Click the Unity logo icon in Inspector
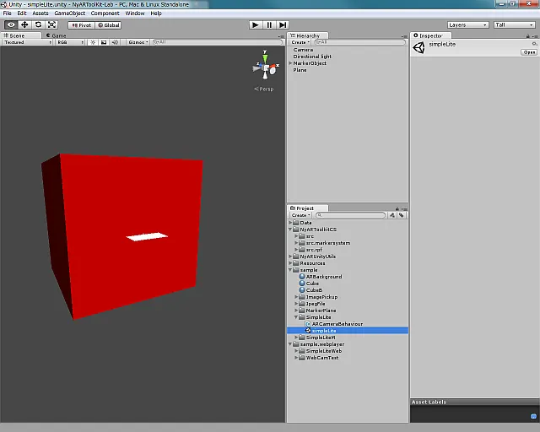540x432 pixels. (x=419, y=47)
